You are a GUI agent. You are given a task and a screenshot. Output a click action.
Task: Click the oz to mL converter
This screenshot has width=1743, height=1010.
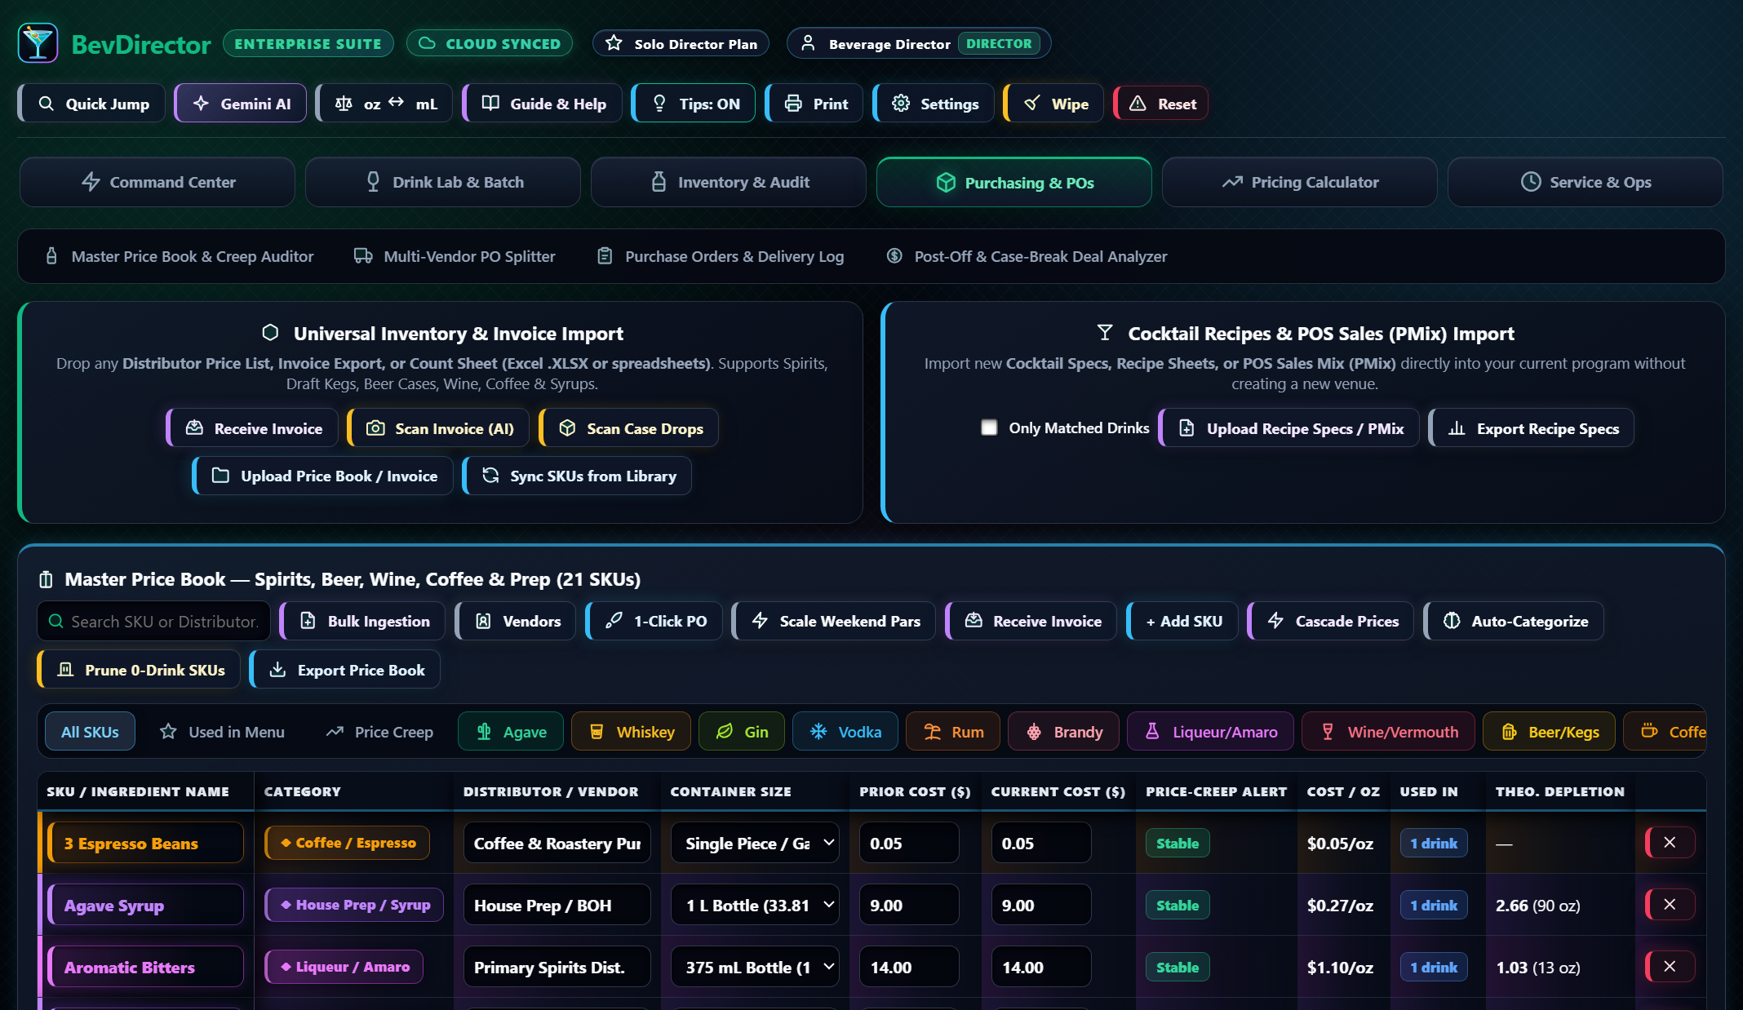coord(384,104)
